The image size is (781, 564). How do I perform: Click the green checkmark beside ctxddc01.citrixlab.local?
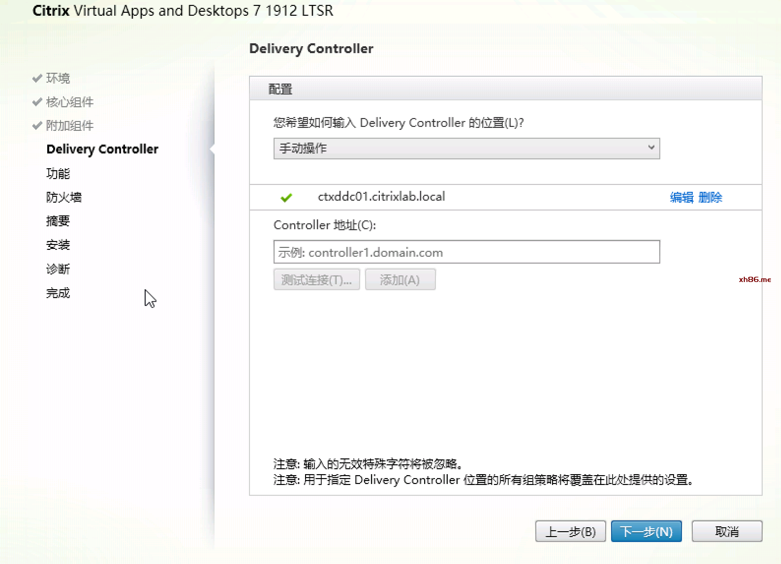pos(286,197)
